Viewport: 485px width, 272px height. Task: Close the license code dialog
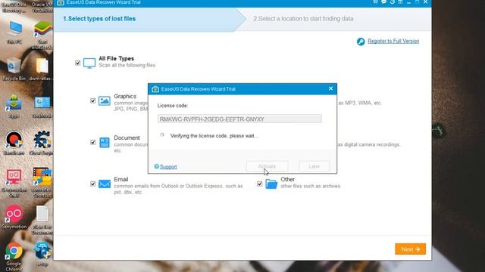click(330, 89)
